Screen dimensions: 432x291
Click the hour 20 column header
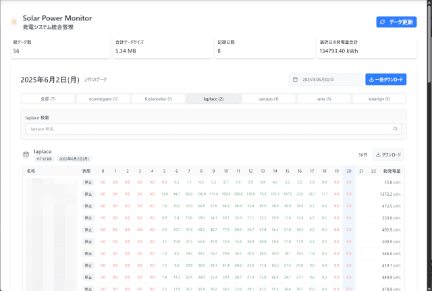tap(348, 171)
